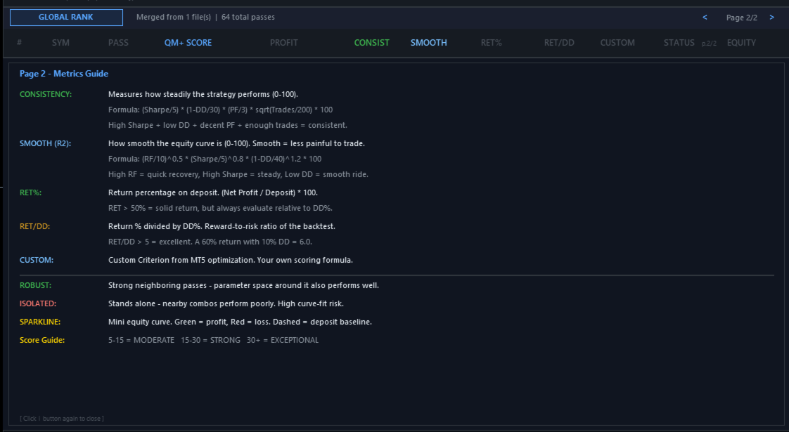The width and height of the screenshot is (789, 432).
Task: Click the PROFIT column header
Action: click(x=284, y=43)
